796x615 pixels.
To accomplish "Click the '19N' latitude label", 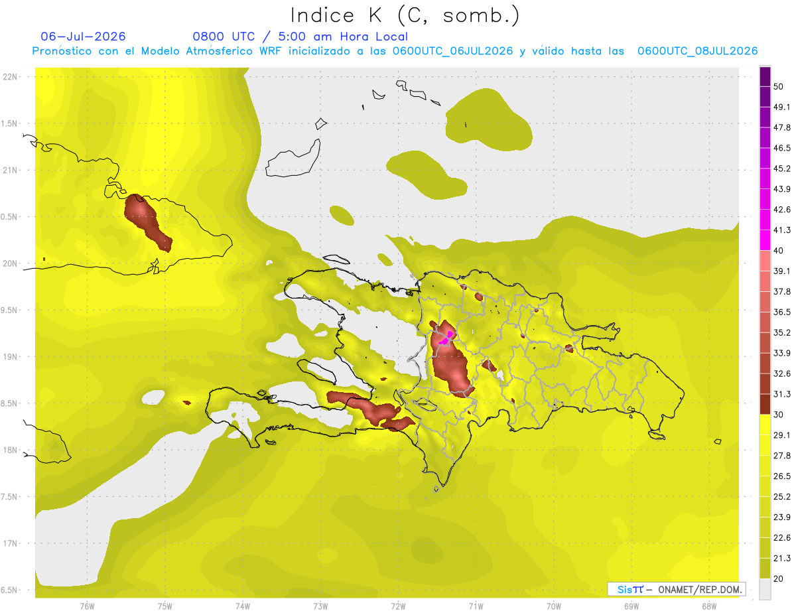I will coord(10,357).
